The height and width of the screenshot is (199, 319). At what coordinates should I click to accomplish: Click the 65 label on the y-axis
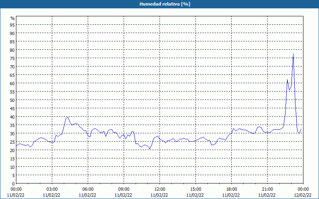12,75
